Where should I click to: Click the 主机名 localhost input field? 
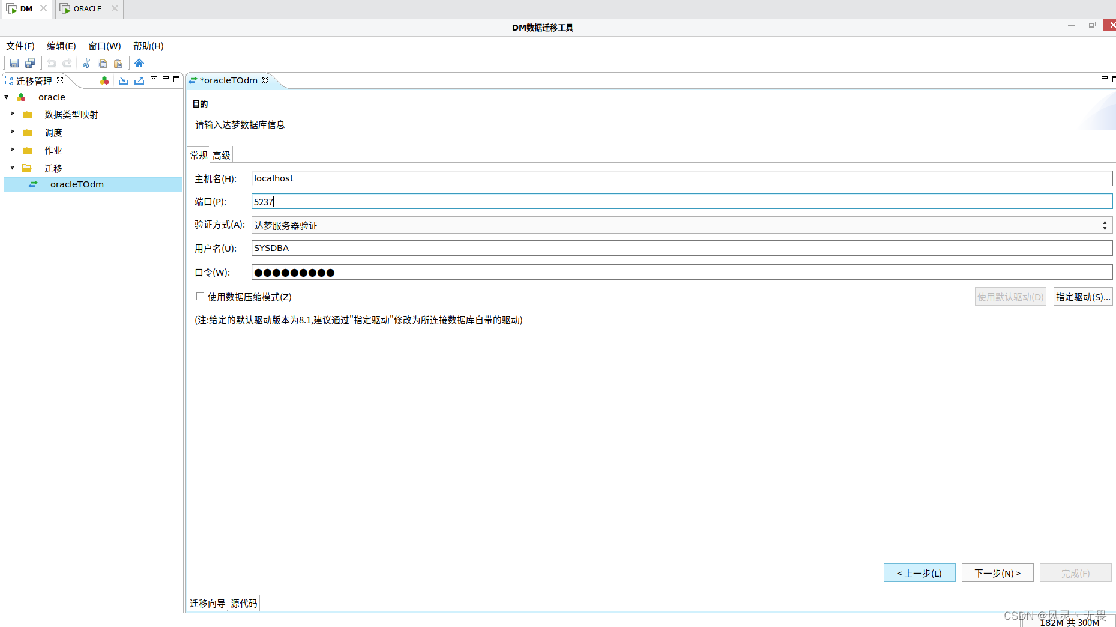tap(682, 178)
